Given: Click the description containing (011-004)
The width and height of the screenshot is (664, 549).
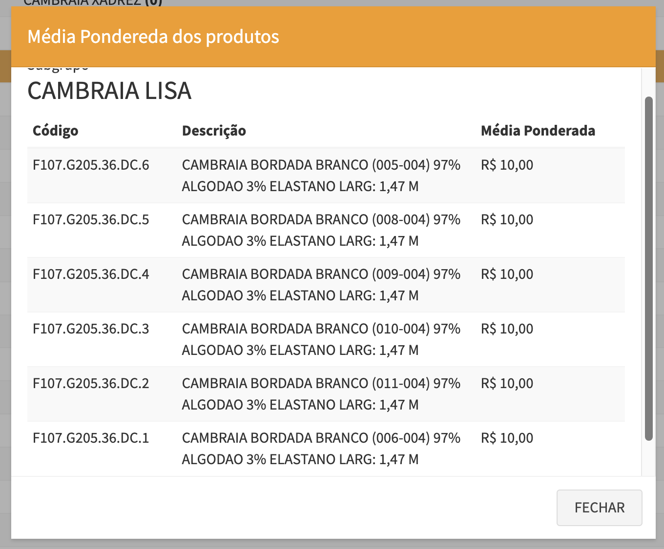Looking at the screenshot, I should (321, 394).
